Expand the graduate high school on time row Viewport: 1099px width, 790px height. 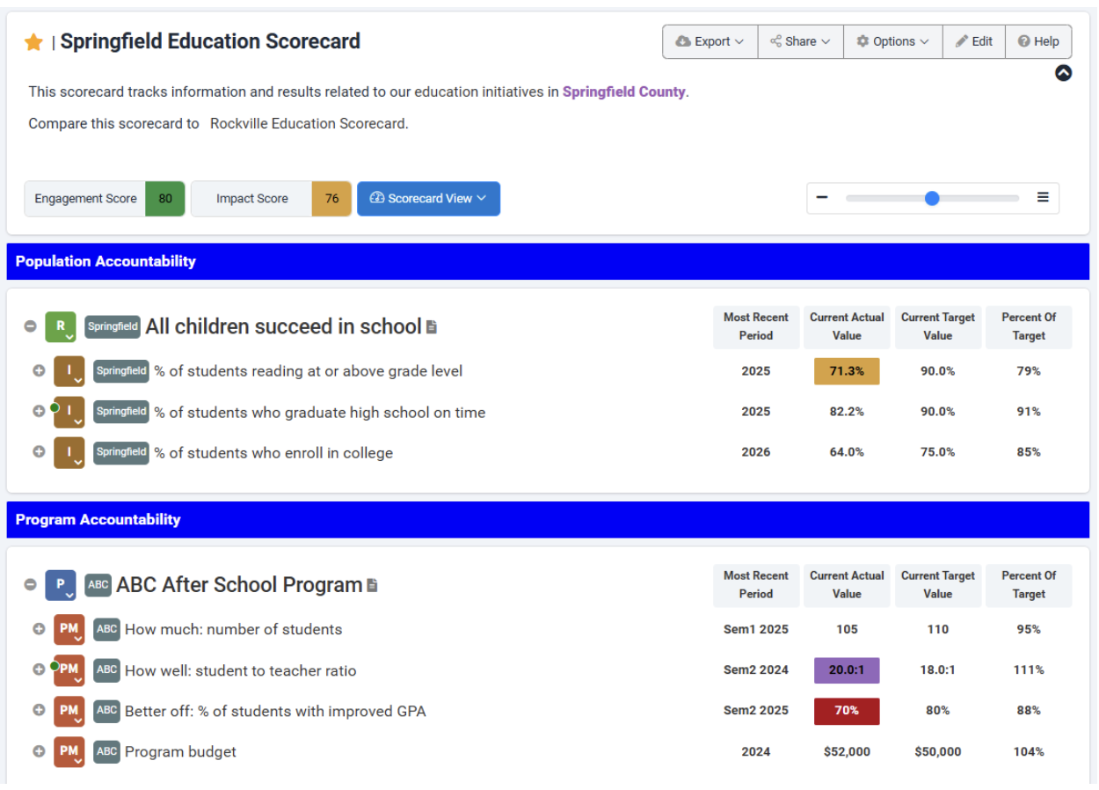coord(39,411)
